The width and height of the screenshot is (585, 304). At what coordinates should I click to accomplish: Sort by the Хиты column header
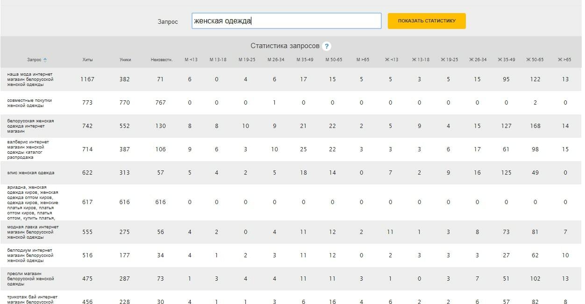(87, 60)
